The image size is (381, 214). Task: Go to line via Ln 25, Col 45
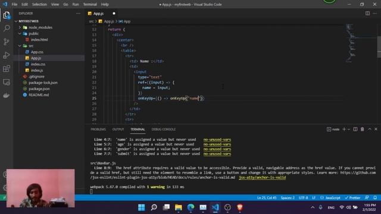(x=267, y=198)
